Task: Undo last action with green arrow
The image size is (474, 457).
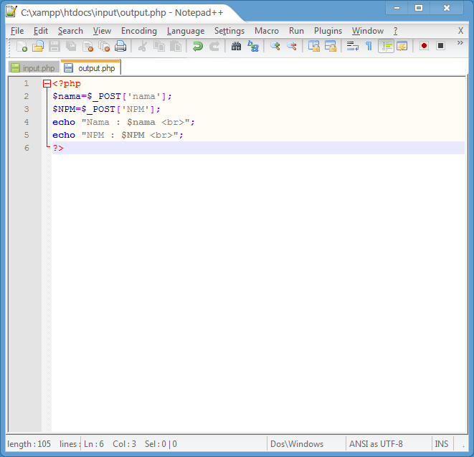Action: coord(198,47)
